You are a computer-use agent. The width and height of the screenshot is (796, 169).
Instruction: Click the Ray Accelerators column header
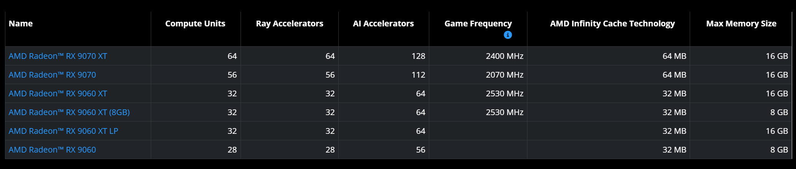(289, 24)
